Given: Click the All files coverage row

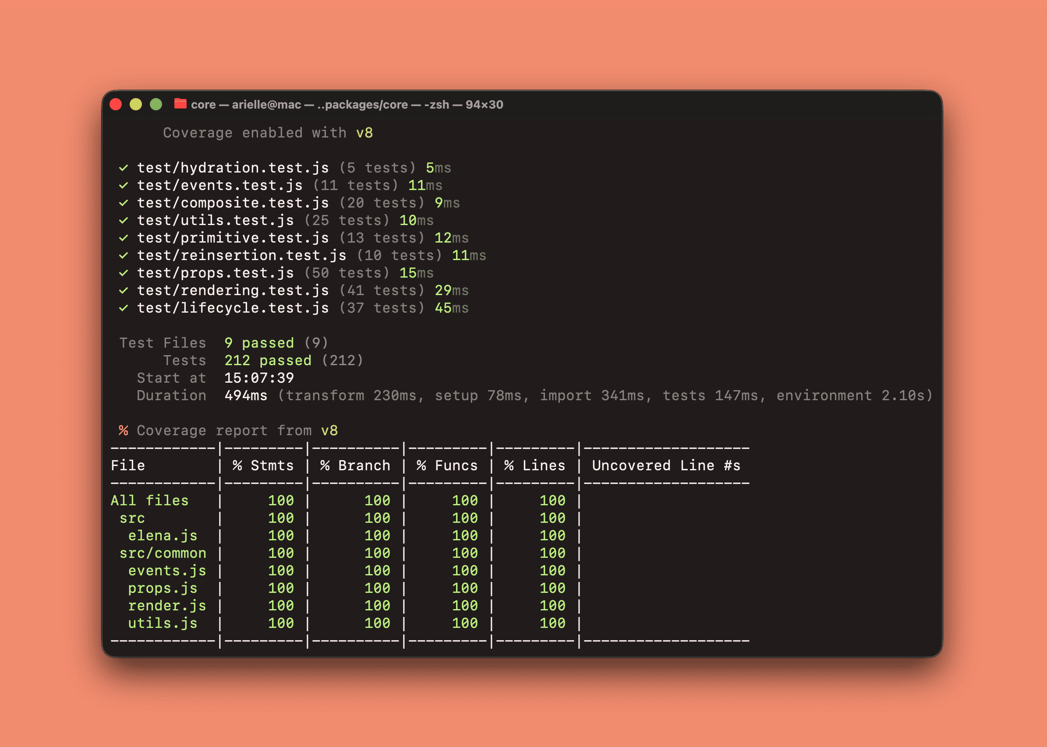Looking at the screenshot, I should click(x=149, y=500).
